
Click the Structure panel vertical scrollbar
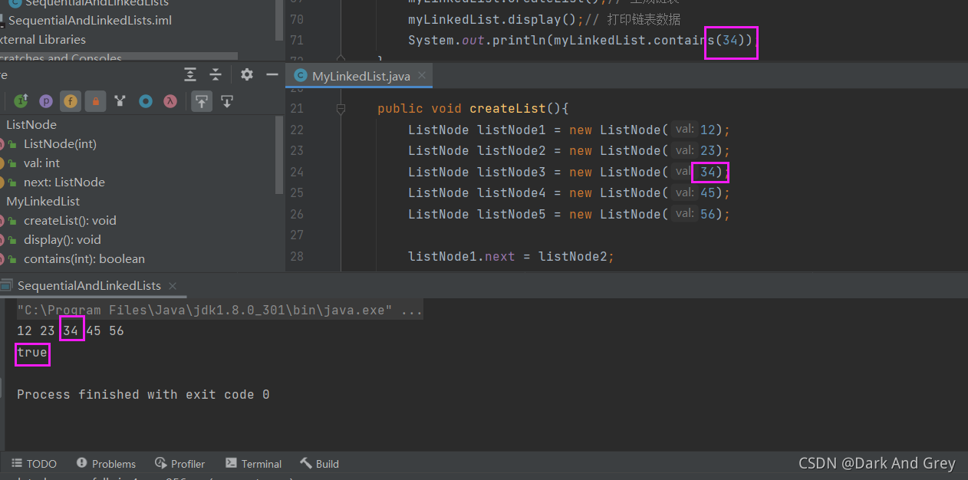point(279,153)
